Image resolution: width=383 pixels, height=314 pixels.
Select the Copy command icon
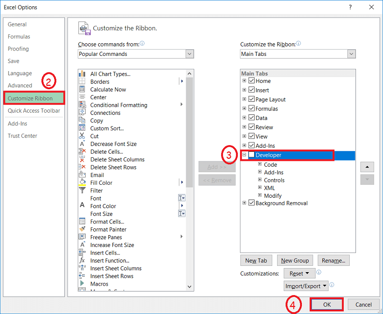tap(82, 120)
